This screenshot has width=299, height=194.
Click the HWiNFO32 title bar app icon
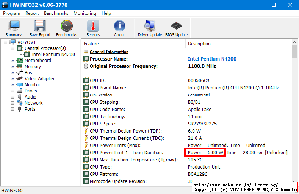pos(5,5)
